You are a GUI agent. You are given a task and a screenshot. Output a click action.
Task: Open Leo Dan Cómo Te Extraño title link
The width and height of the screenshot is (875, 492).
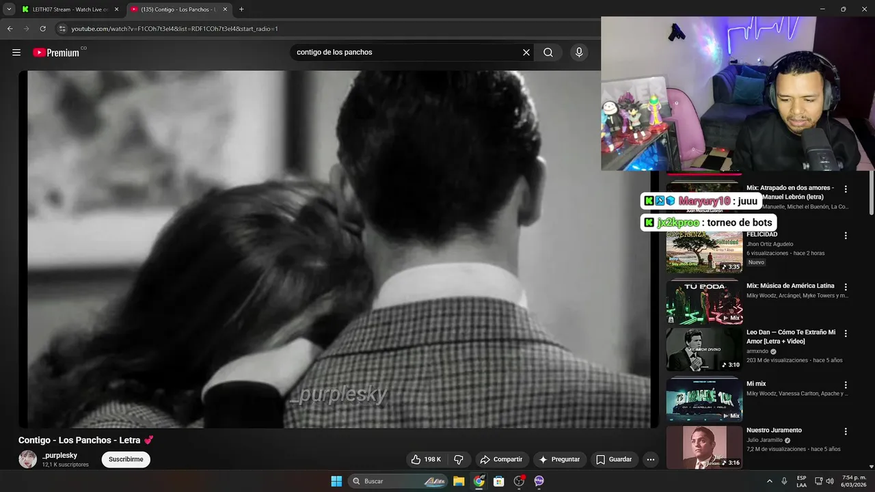[x=791, y=336]
